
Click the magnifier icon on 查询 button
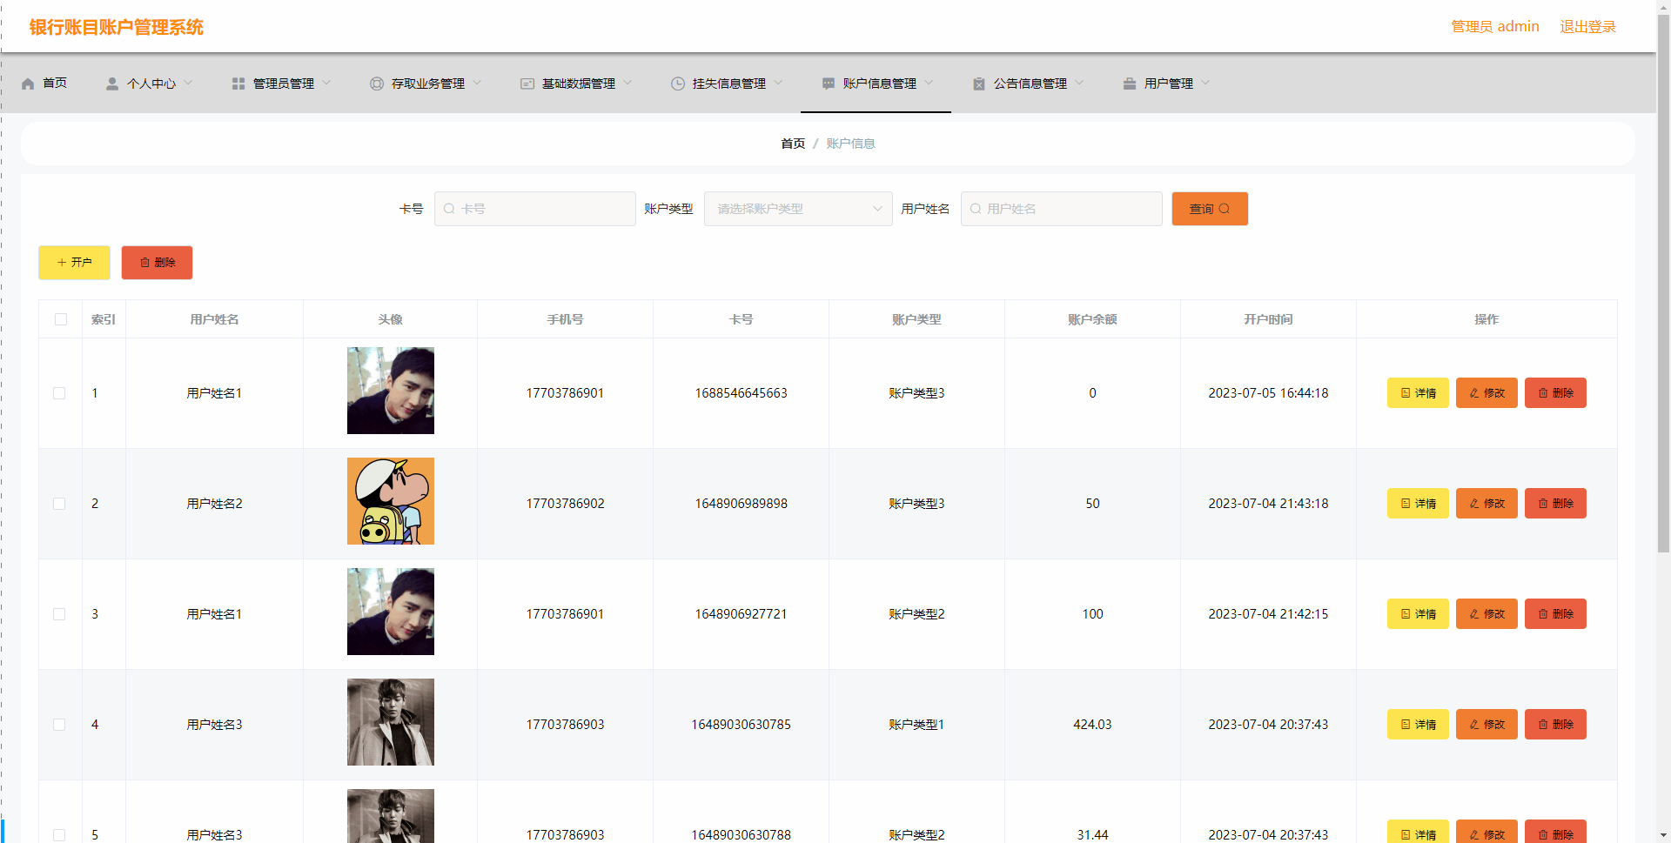pyautogui.click(x=1225, y=209)
